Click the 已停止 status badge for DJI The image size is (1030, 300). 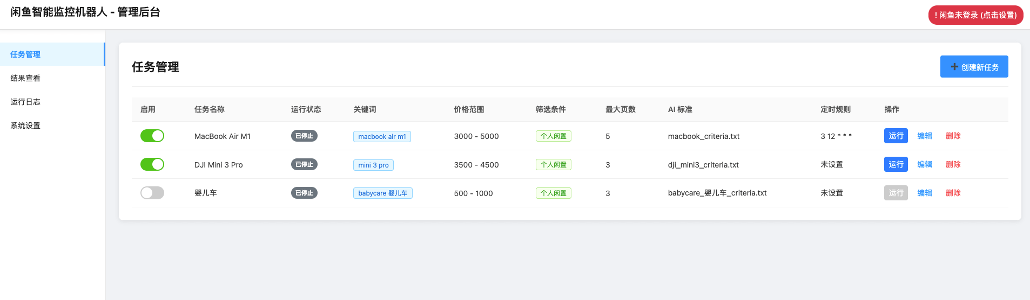304,164
